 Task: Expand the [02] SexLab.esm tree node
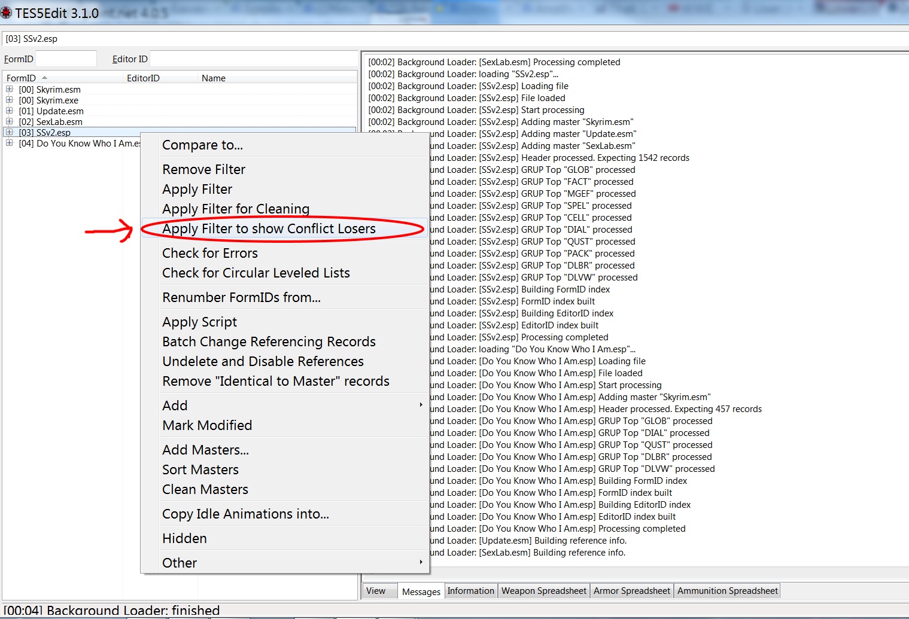(x=10, y=121)
